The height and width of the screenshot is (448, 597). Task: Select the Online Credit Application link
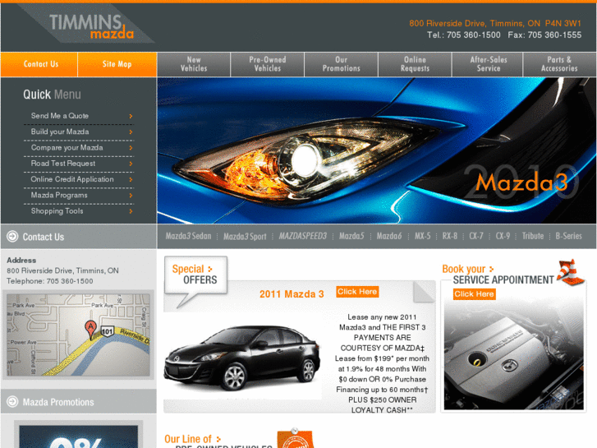[72, 179]
